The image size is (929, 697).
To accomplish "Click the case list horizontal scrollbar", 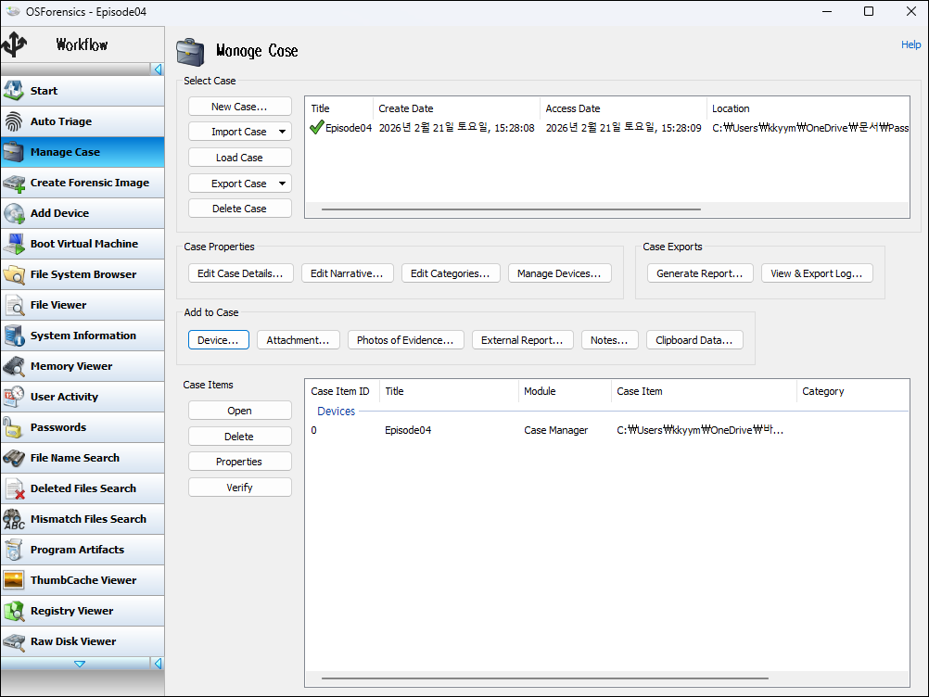I will (511, 209).
